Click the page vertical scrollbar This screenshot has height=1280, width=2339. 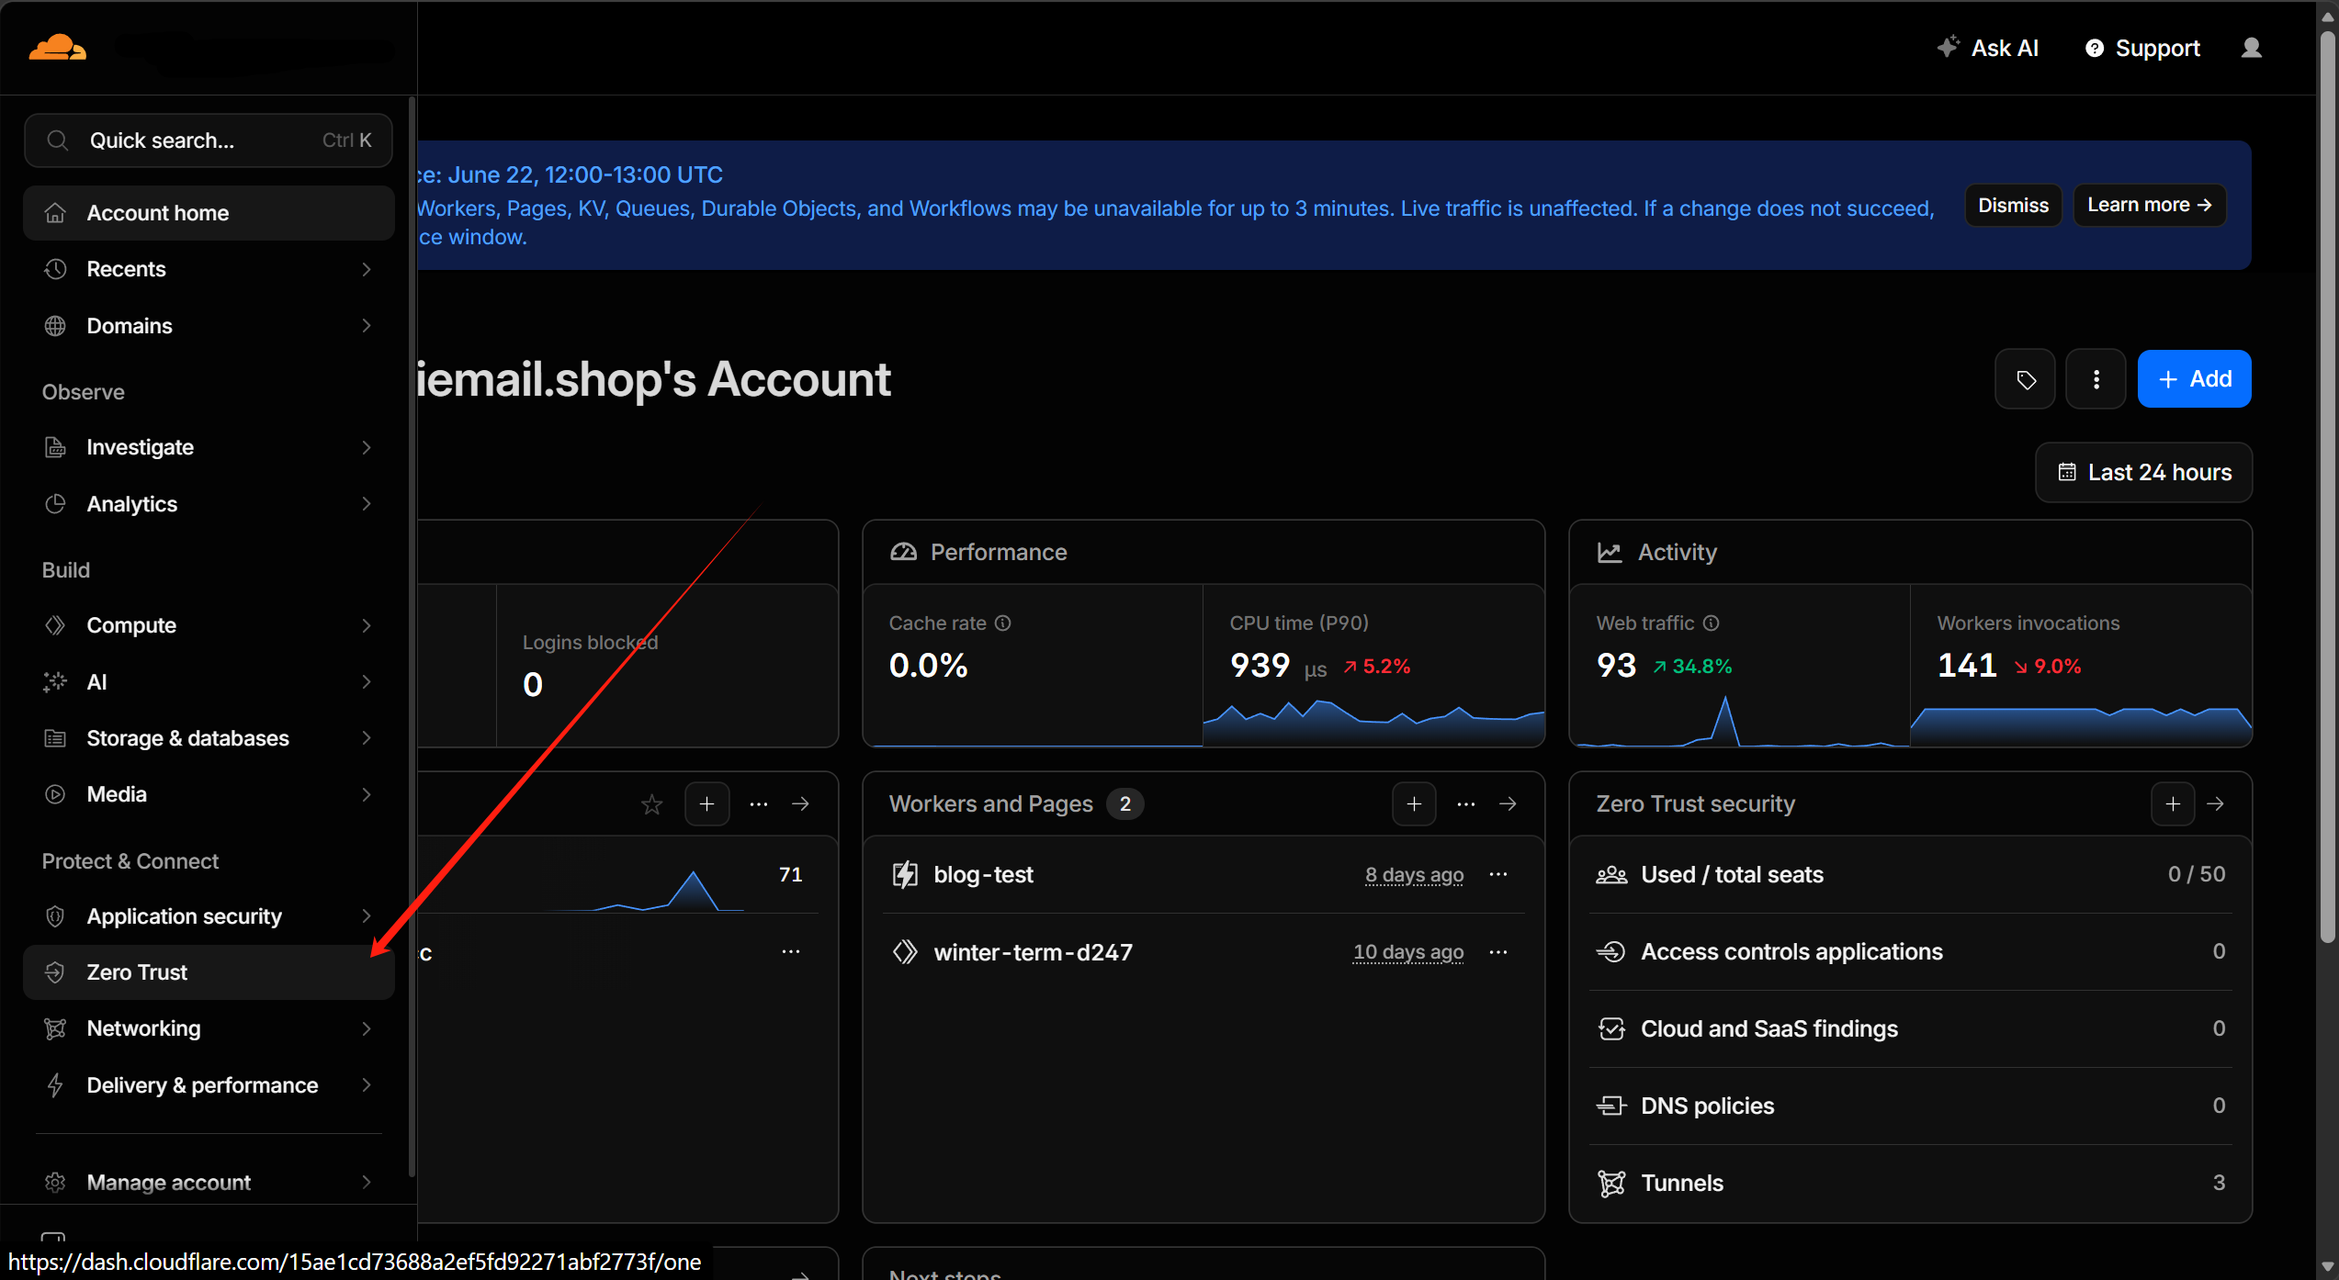pos(2327,487)
